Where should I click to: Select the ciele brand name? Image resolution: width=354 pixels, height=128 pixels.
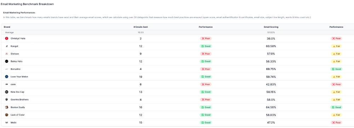(13, 84)
